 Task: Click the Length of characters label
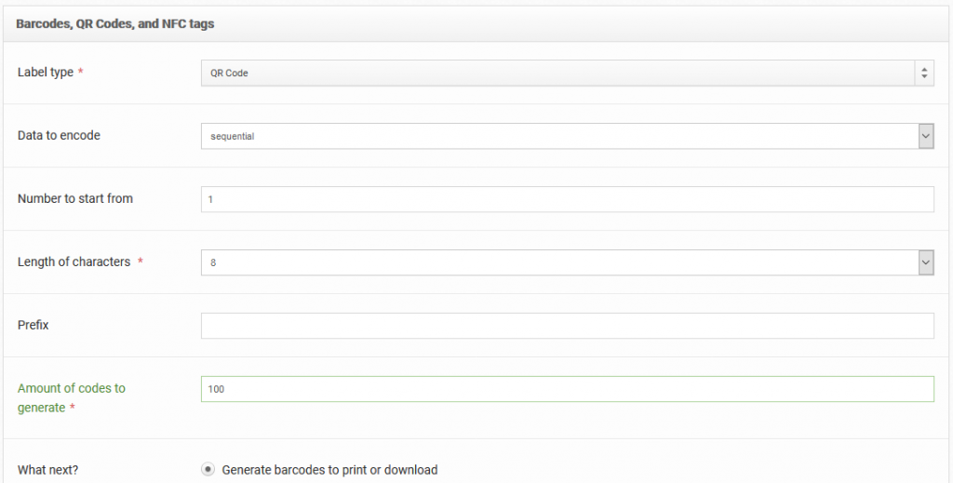tap(74, 262)
